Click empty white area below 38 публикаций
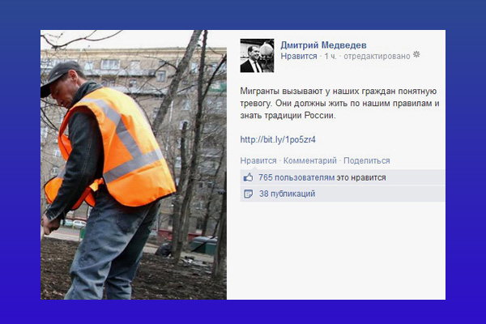Viewport: 486px width, 324px height. (341, 251)
